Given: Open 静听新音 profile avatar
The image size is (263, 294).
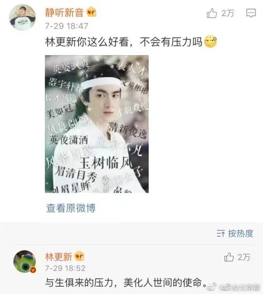Looking at the screenshot, I should pos(22,18).
